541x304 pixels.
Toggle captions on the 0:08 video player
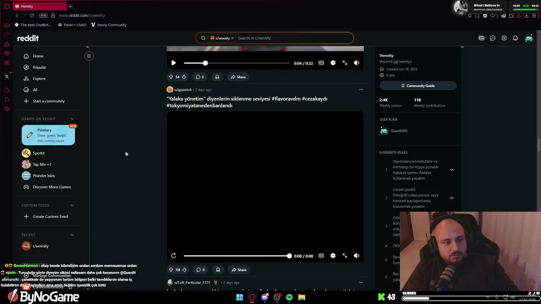click(321, 256)
